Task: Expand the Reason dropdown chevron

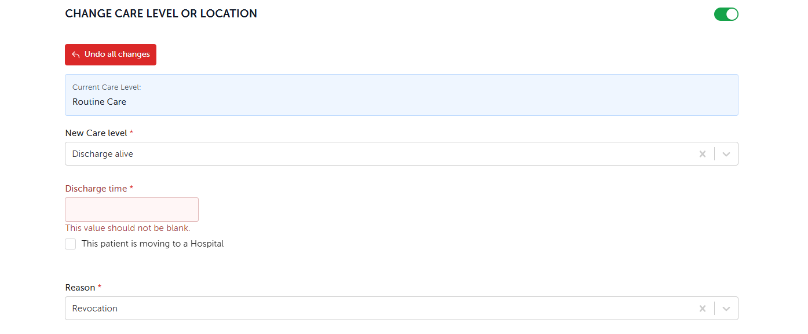Action: 726,309
